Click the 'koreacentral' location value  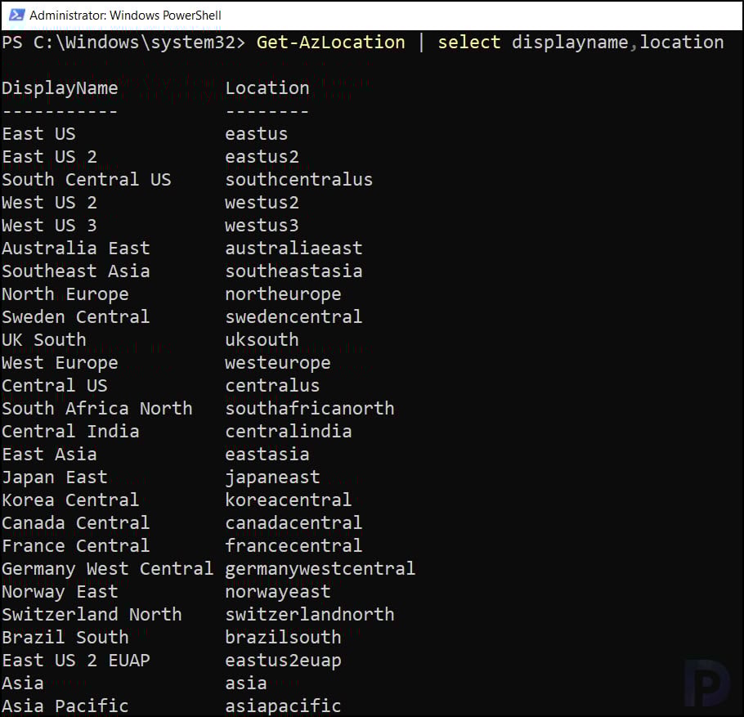point(289,500)
